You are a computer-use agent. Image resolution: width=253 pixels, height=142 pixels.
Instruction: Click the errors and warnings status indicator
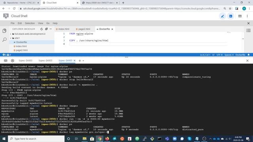pyautogui.click(x=7, y=55)
